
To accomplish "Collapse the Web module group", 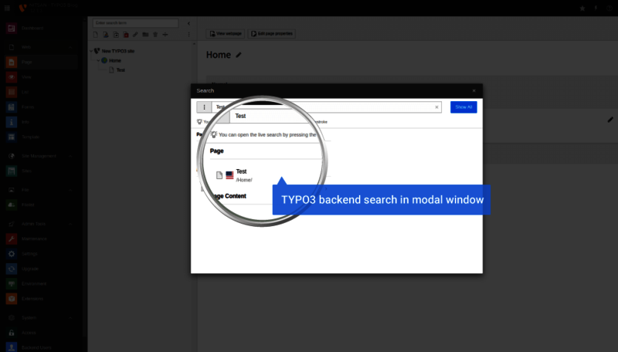I will coord(70,47).
